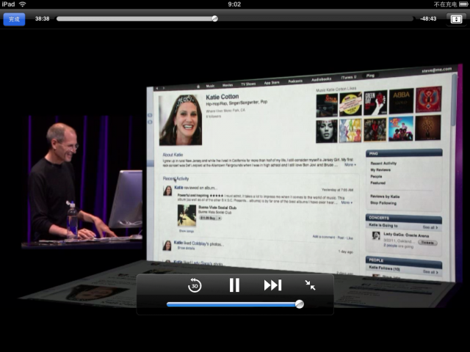
Task: Open the Music tab in iTunes bar
Action: click(x=210, y=86)
